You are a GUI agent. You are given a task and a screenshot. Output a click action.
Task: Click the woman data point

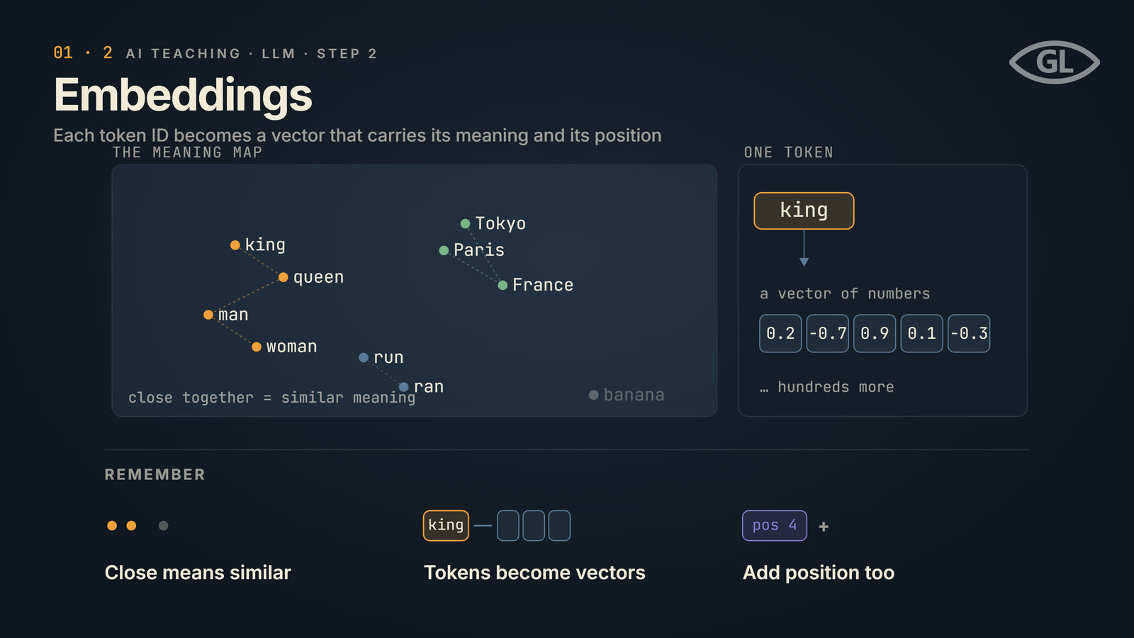[x=257, y=347]
